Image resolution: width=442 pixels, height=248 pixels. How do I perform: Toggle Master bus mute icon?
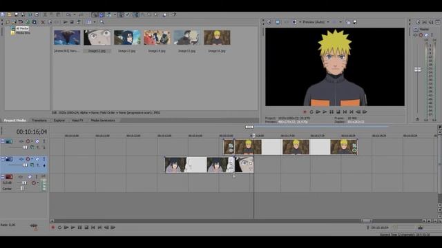(426, 35)
